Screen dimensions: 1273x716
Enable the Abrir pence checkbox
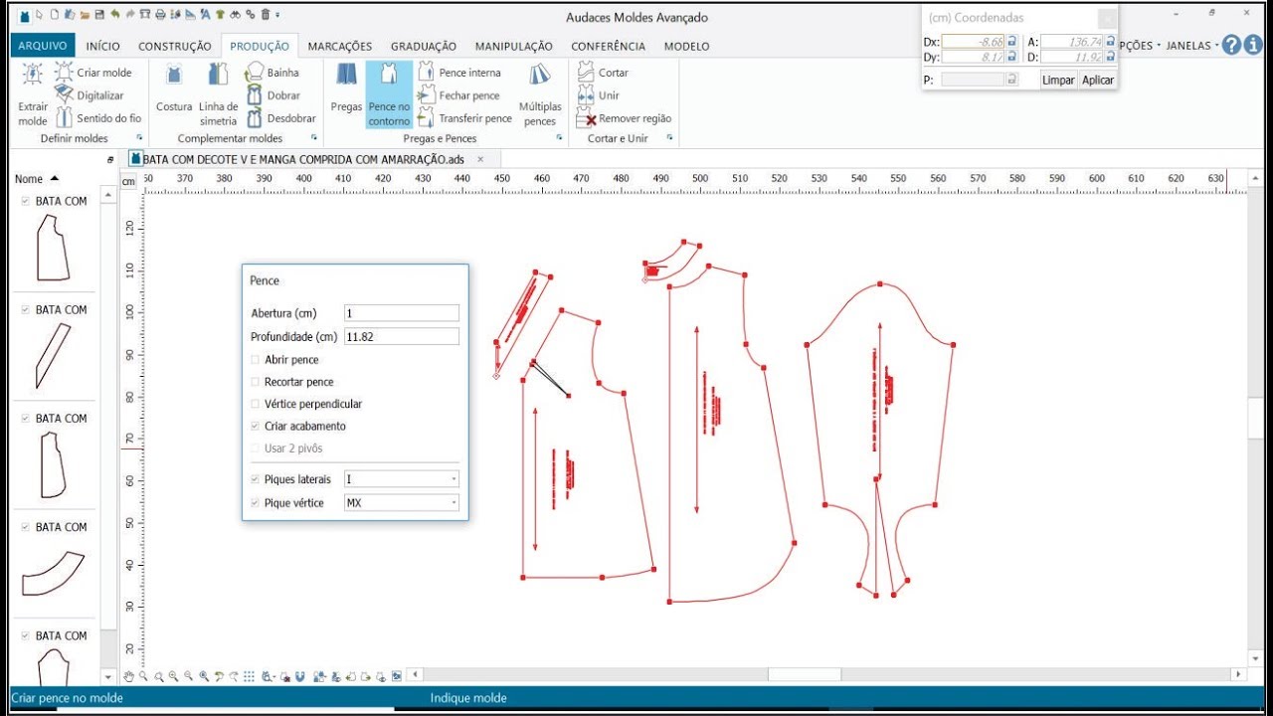(x=256, y=360)
